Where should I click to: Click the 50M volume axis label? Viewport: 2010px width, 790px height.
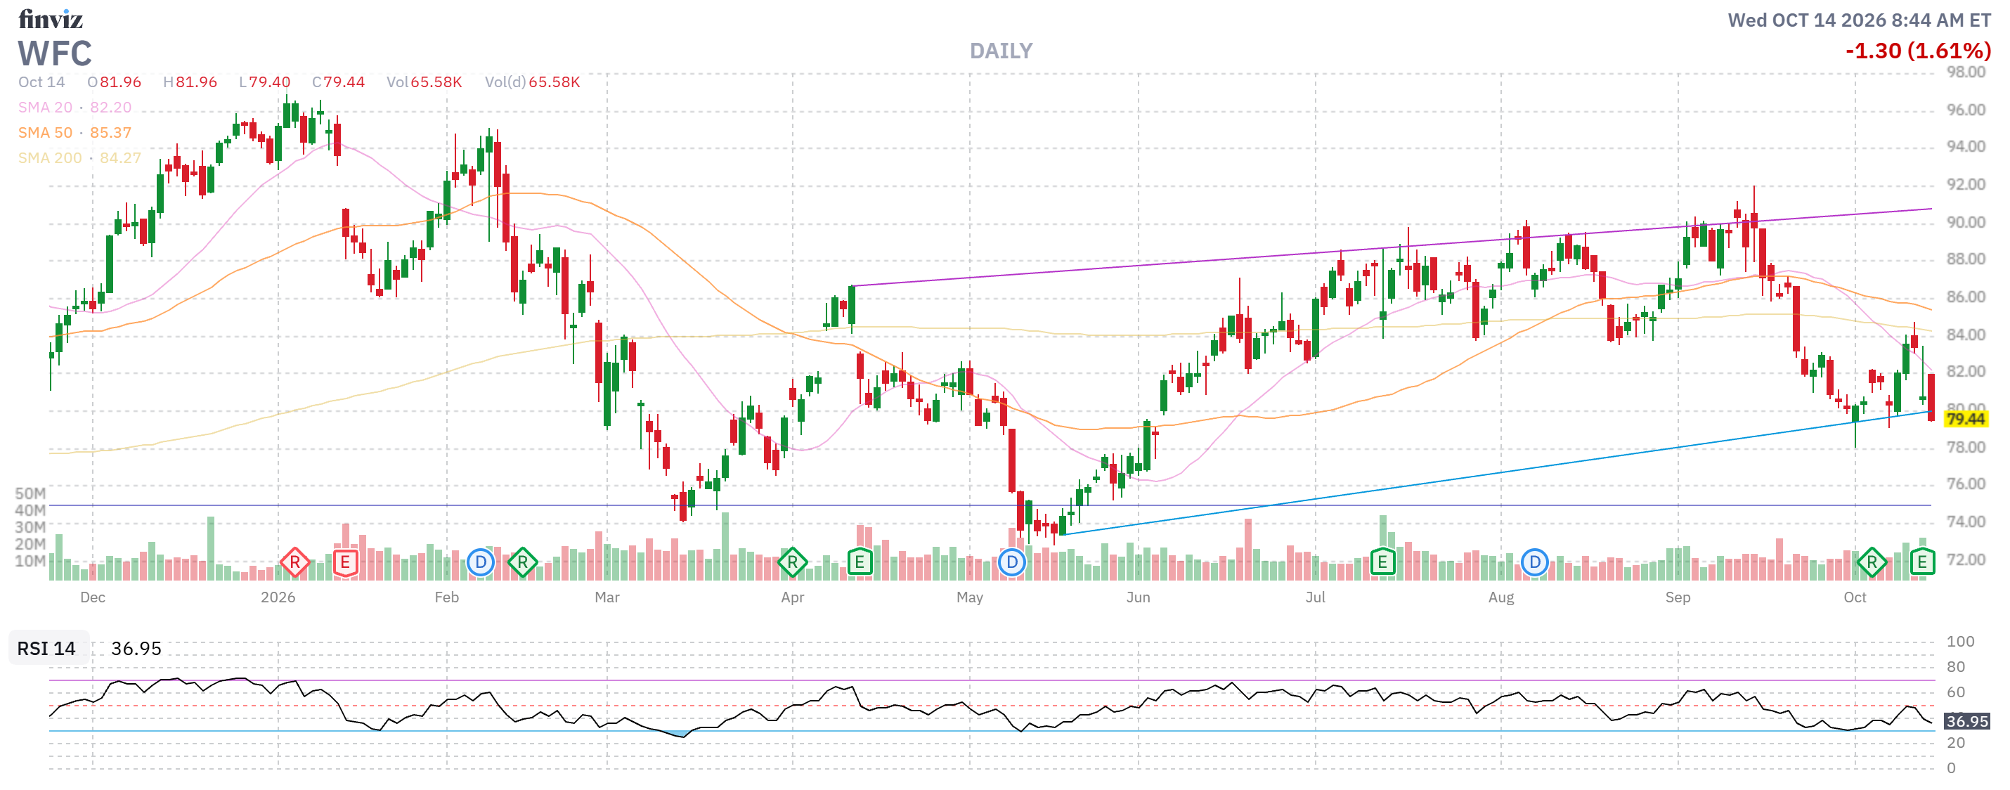point(30,494)
